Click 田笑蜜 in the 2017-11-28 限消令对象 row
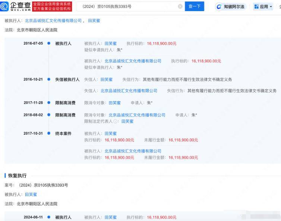The image size is (281, 221). pyautogui.click(x=114, y=103)
